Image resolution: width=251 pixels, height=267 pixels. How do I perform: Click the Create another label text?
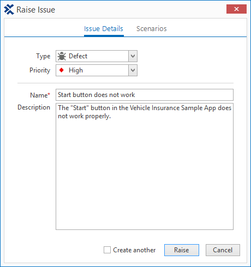click(x=134, y=250)
